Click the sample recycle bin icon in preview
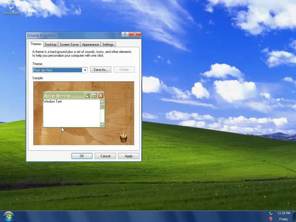This screenshot has width=296, height=222. point(124,138)
